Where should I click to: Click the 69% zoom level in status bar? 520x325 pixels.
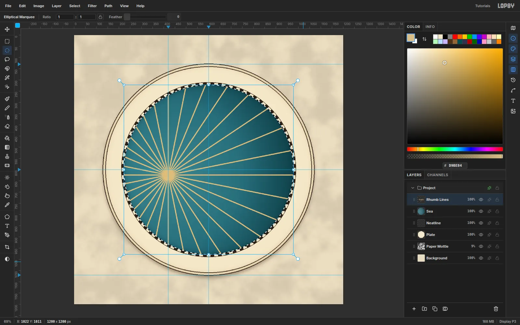[7, 321]
